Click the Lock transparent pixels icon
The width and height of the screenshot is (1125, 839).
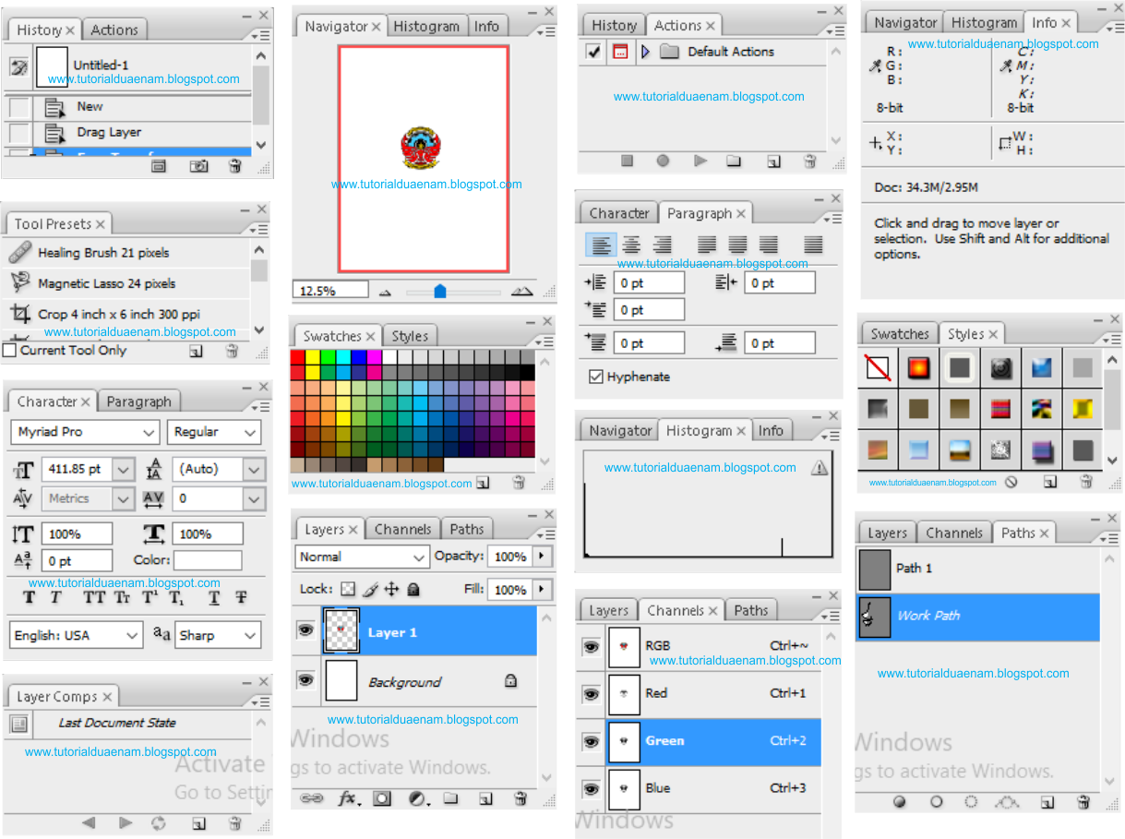[x=349, y=589]
